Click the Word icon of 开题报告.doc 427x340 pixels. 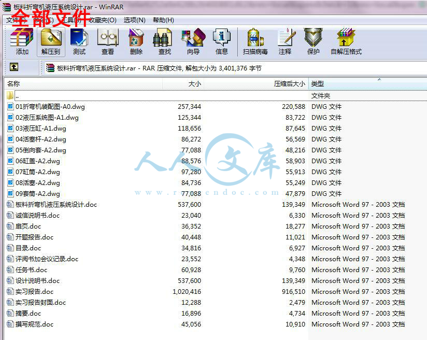10,237
